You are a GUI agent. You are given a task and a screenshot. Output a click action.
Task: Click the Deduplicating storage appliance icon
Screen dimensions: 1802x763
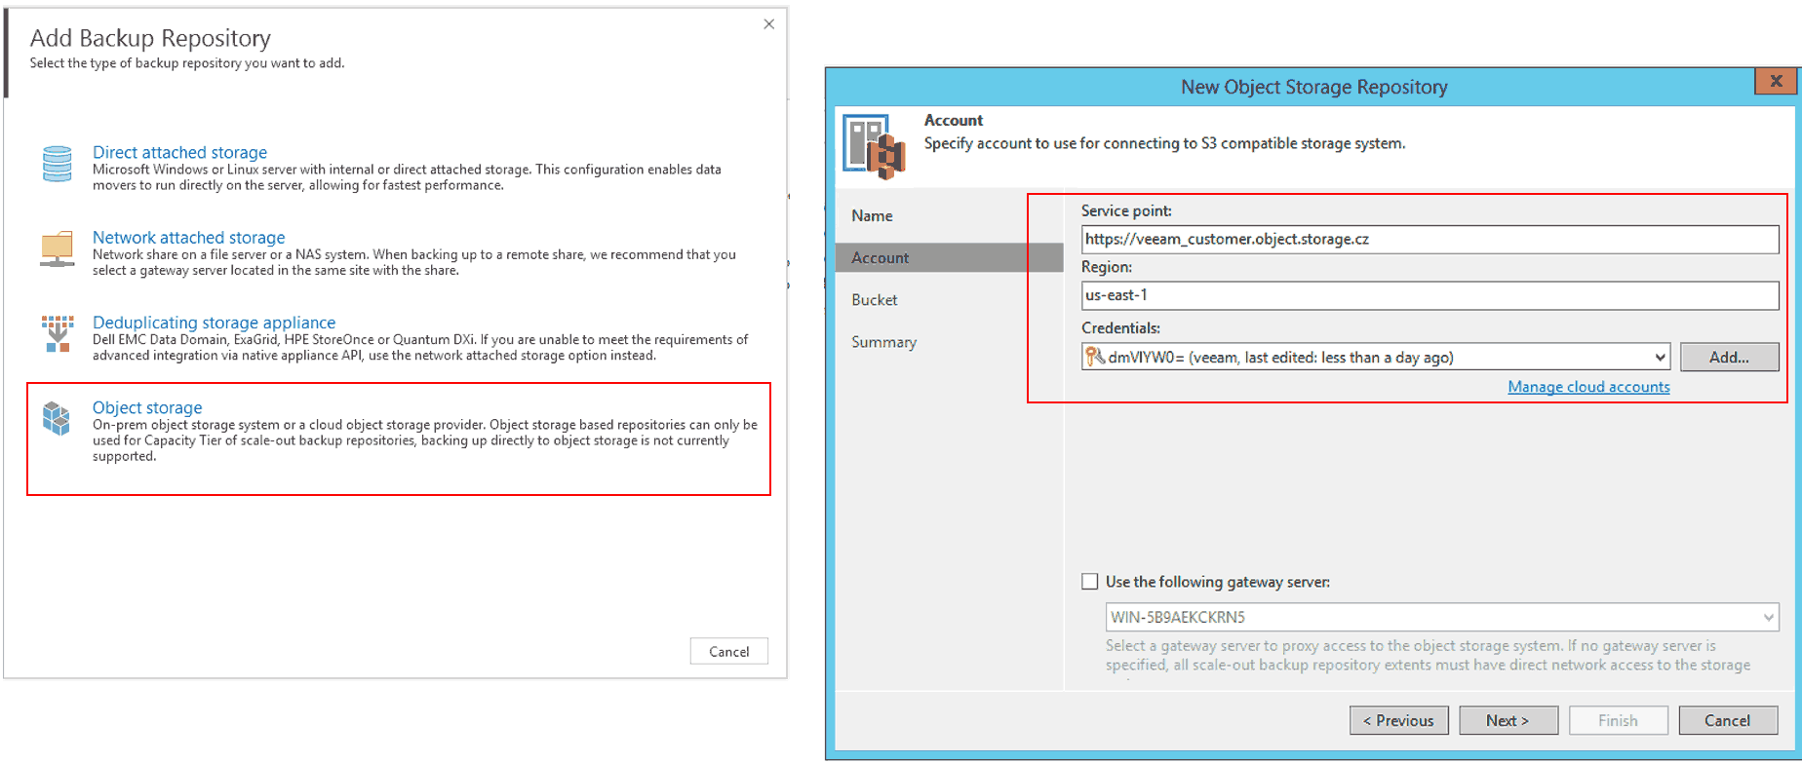coord(58,333)
